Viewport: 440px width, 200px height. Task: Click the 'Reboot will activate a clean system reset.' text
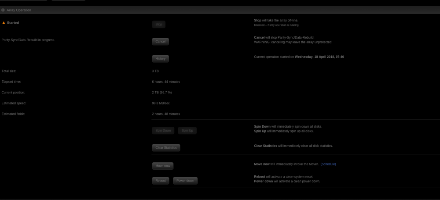tap(283, 177)
